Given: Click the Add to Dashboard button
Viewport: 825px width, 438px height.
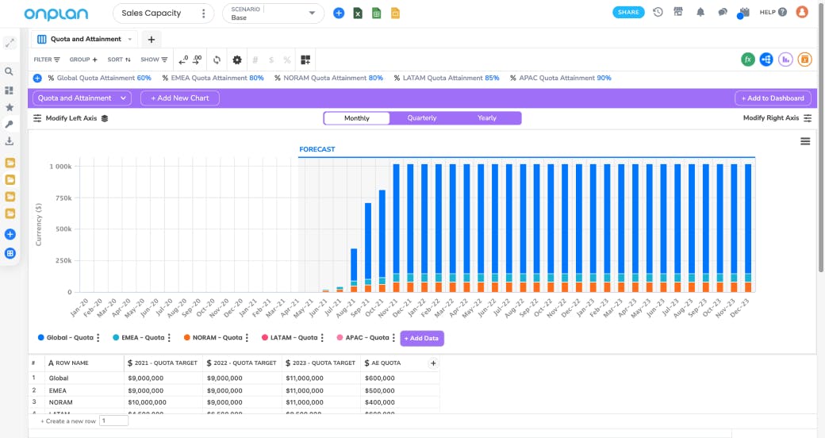Looking at the screenshot, I should [x=773, y=98].
